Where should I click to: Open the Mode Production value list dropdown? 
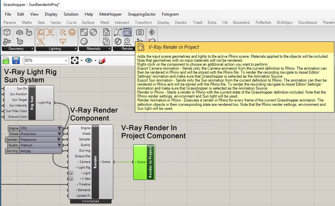(x=59, y=134)
